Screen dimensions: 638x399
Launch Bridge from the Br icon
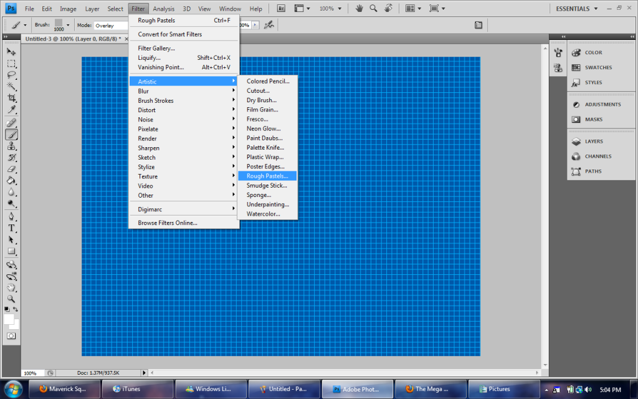281,9
